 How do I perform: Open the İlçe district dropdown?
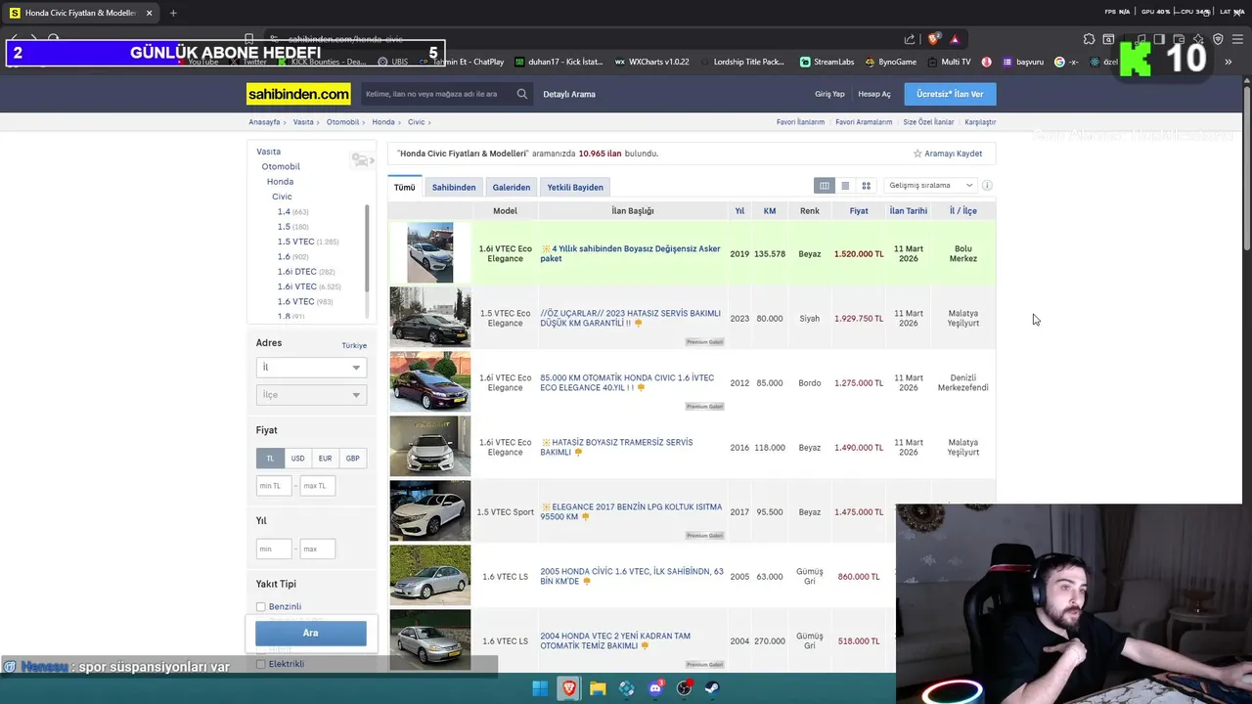click(x=311, y=394)
